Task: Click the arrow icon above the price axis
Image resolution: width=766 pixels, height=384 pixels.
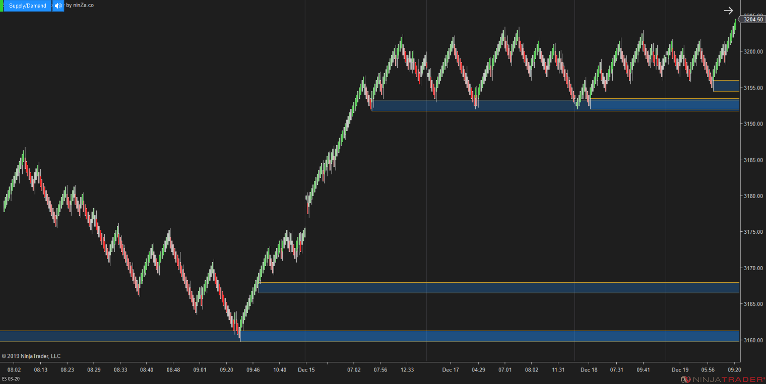Action: click(729, 10)
